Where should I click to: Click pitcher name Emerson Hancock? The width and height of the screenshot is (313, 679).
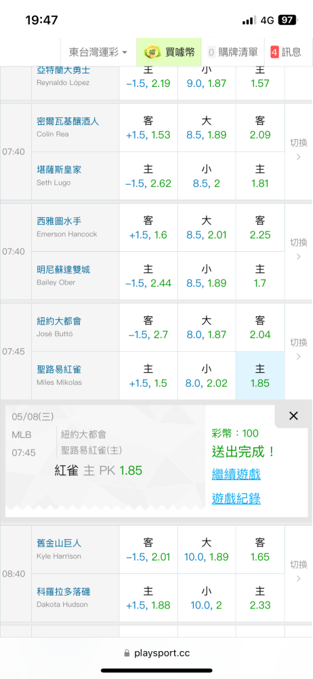(67, 234)
